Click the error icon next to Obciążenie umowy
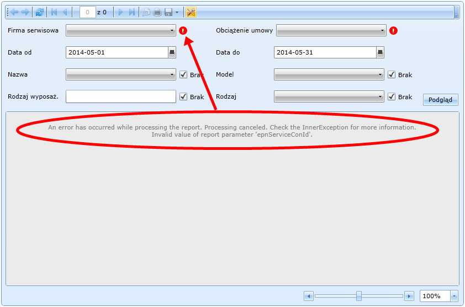 393,30
